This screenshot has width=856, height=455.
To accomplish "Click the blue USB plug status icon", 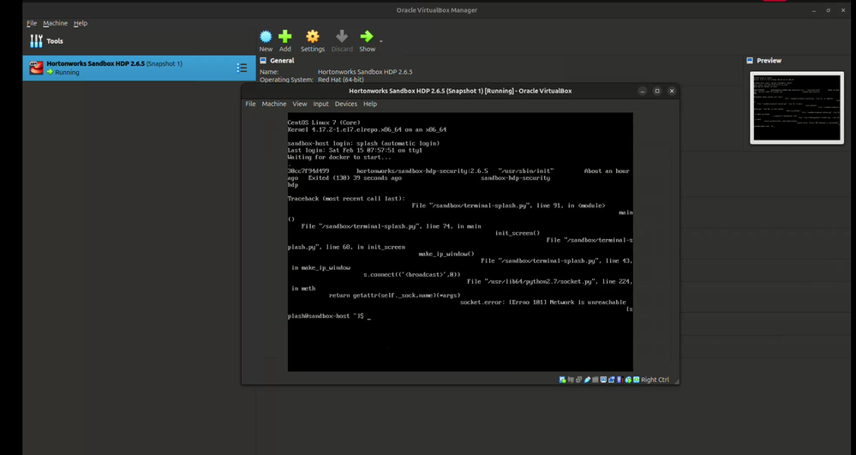I will [x=588, y=380].
